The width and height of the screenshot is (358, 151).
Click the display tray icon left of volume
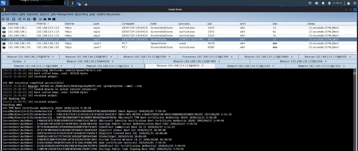(310, 3)
